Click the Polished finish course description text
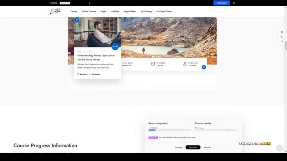The image size is (287, 161). (x=96, y=66)
